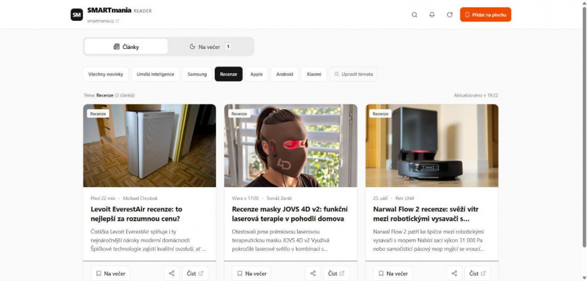The width and height of the screenshot is (587, 281).
Task: Select the Samsung topic filter
Action: [197, 74]
